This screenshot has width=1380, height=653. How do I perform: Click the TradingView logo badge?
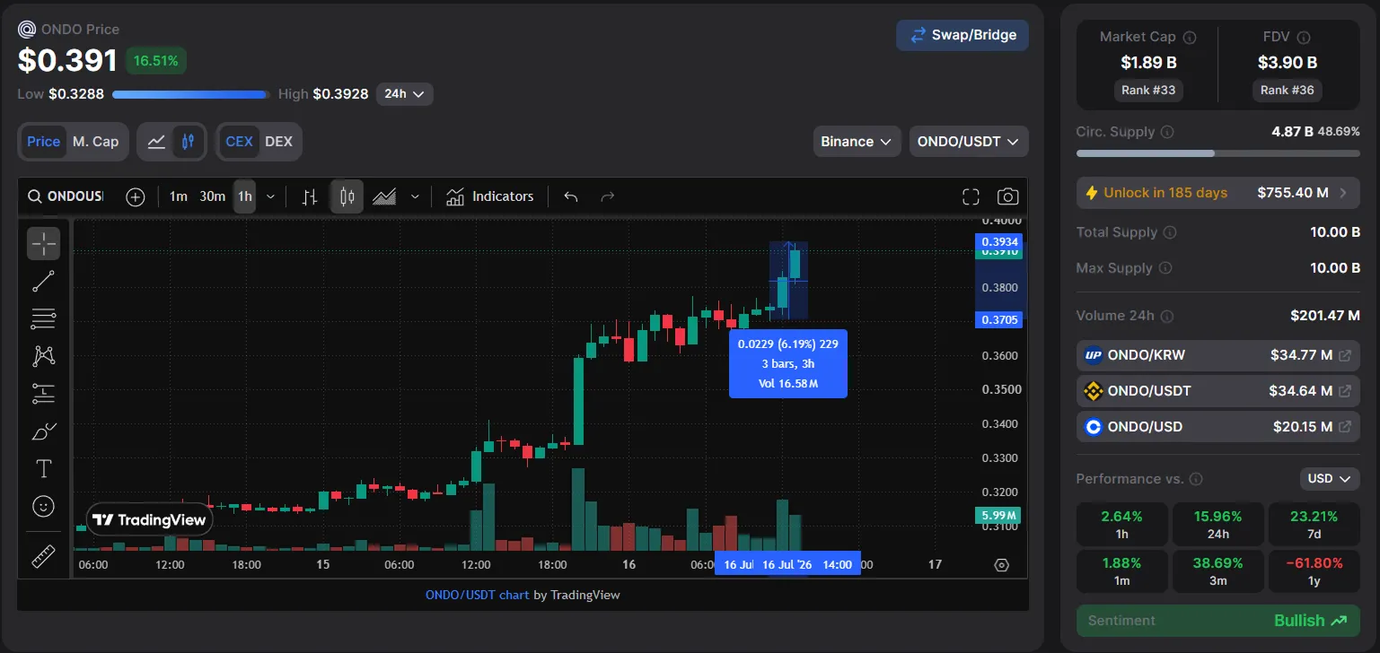[150, 519]
